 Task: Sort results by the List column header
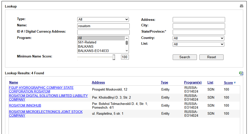tap(210, 82)
